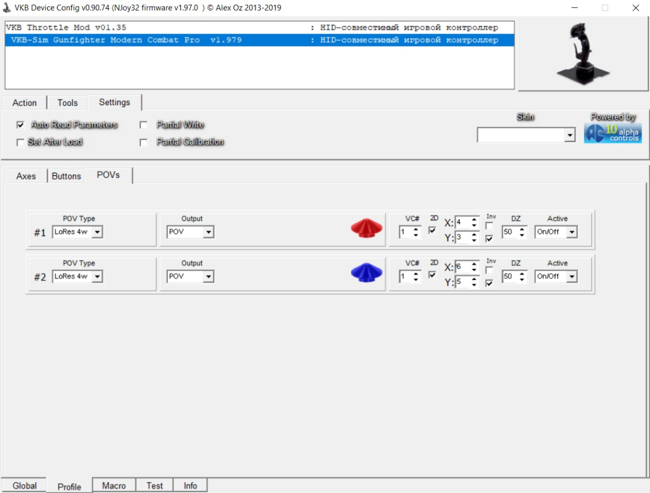Open Output dropdown for POV #1
Image resolution: width=650 pixels, height=493 pixels.
208,232
